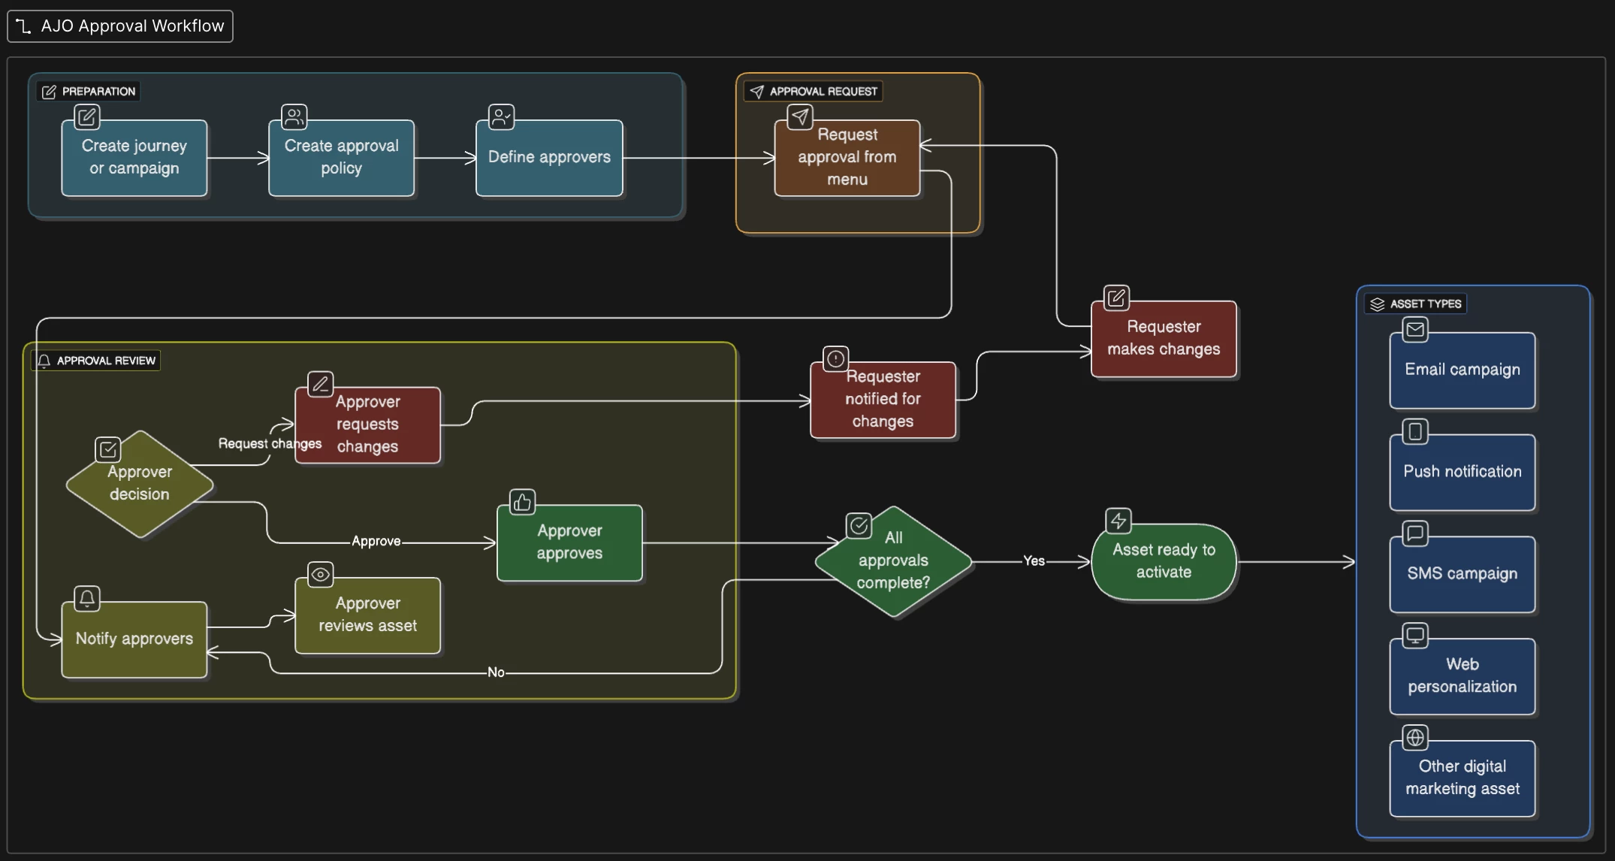Click the phone icon on Push notification

(1415, 431)
